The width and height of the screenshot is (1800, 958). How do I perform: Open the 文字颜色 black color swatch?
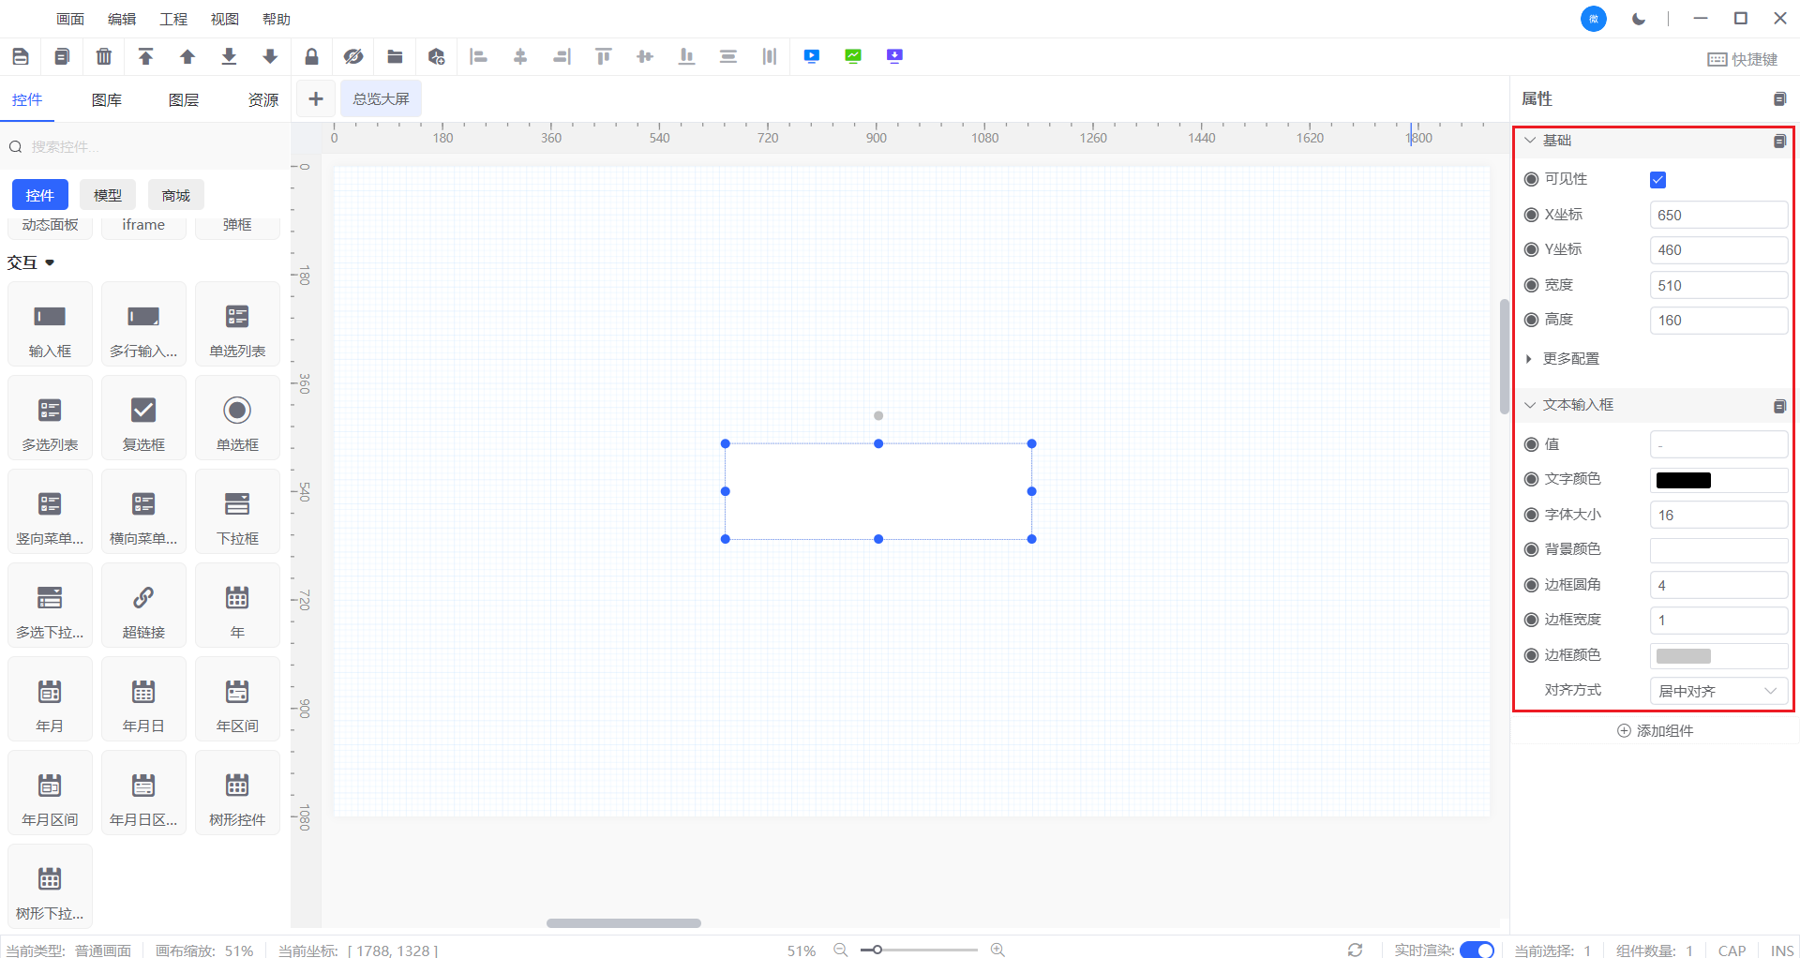pos(1683,480)
